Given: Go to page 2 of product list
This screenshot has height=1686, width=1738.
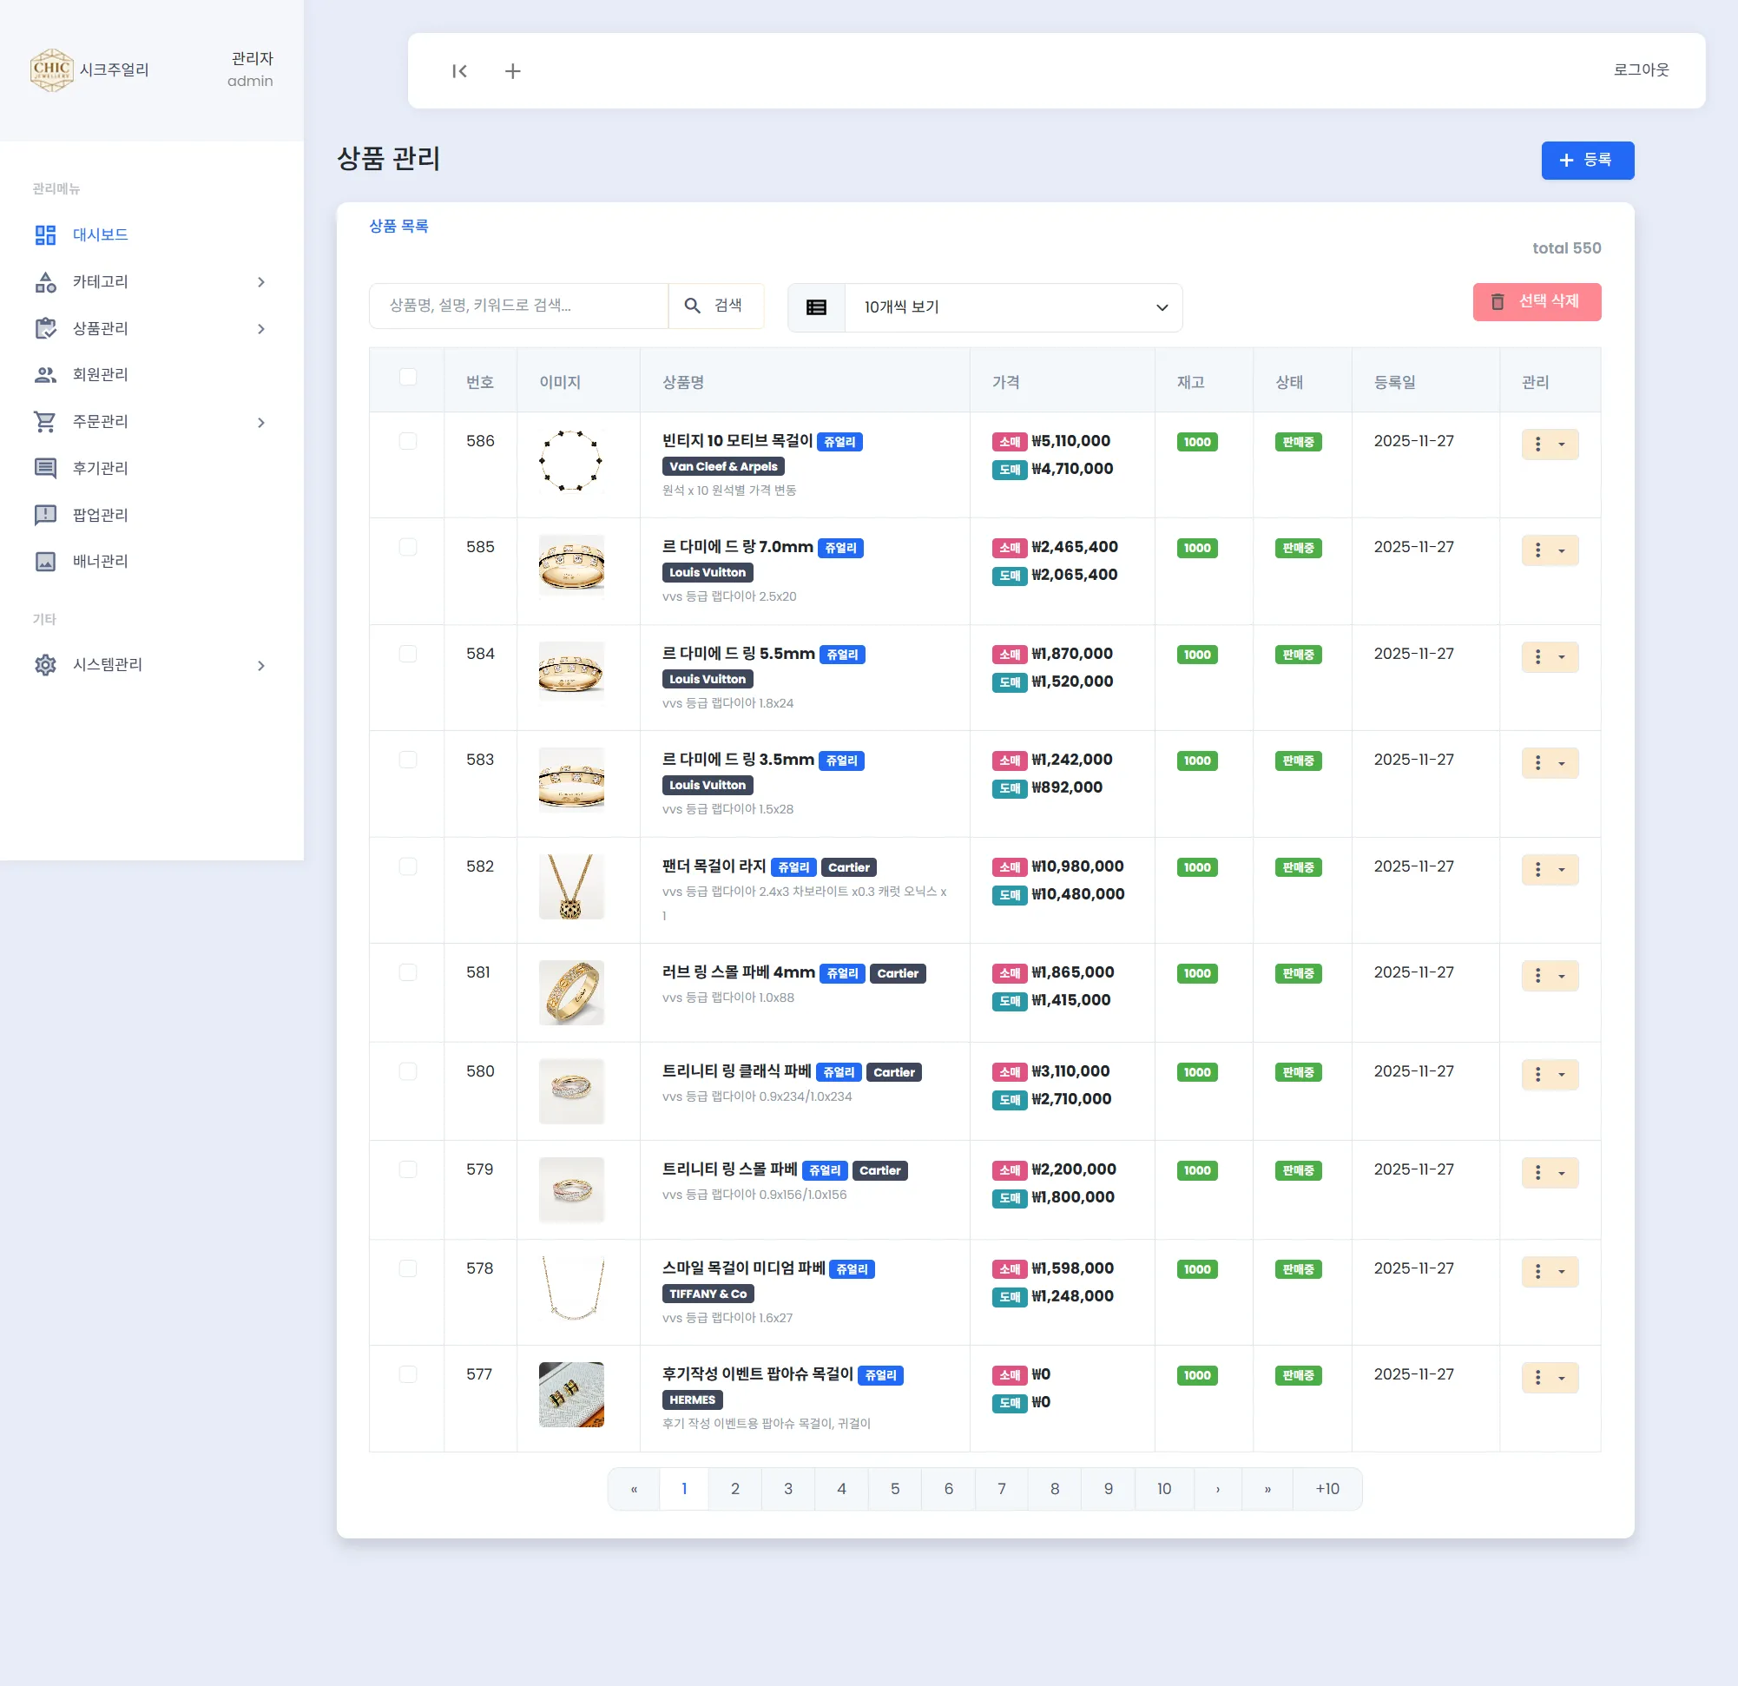Looking at the screenshot, I should 735,1489.
